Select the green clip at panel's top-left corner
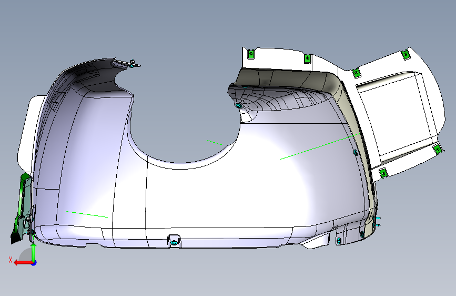 click(x=251, y=54)
